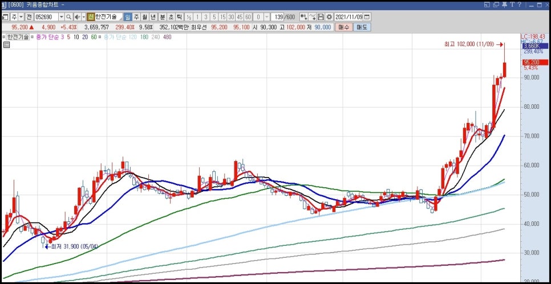Click the help question mark icon
The image size is (551, 284).
click(519, 5)
